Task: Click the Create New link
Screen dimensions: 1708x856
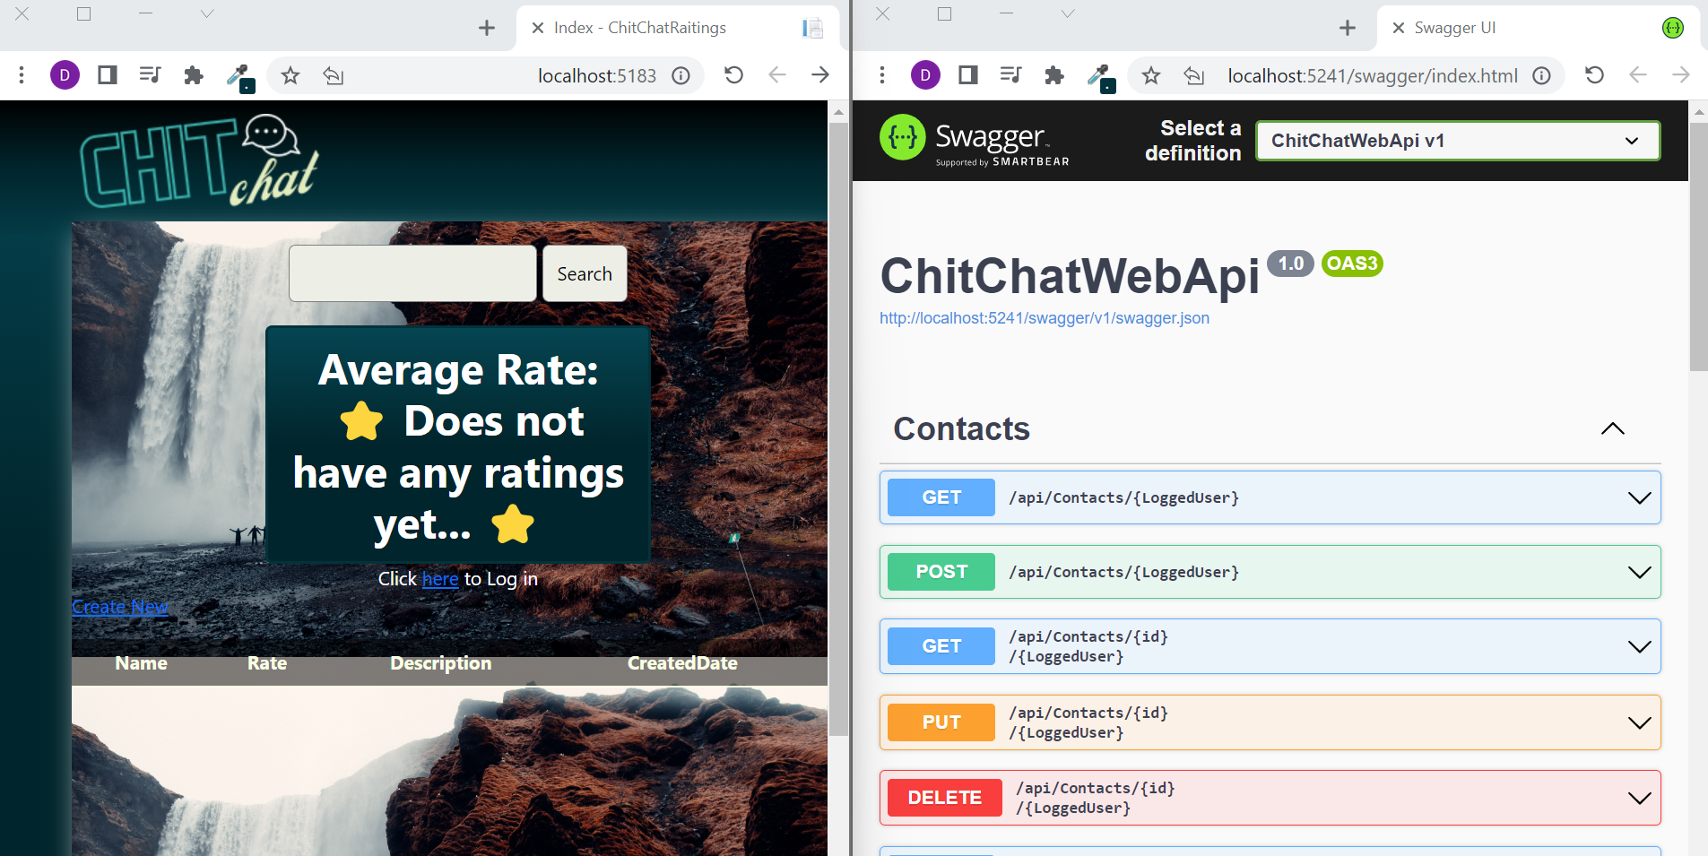Action: (x=120, y=607)
